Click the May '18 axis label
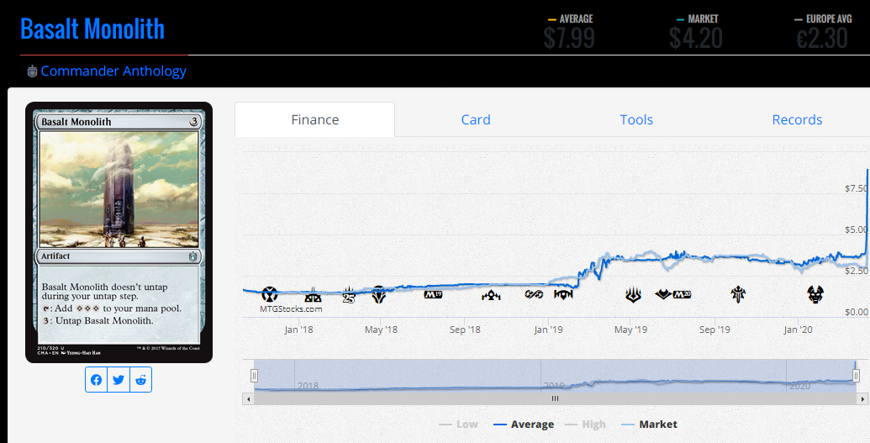The image size is (870, 443). point(381,330)
